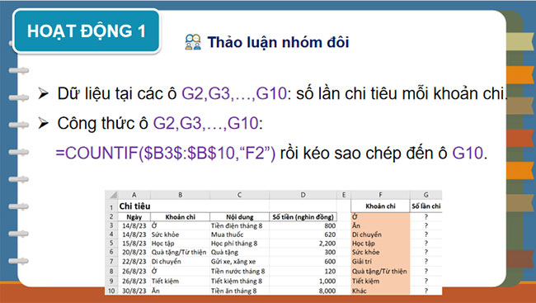Screen dimensions: 536x303
Task: Click the arrow bullet before 'Công thức ô'
Action: point(44,123)
